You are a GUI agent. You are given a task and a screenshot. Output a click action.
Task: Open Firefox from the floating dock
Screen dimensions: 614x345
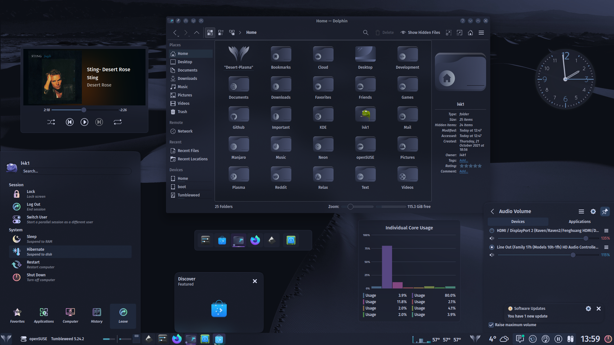[x=255, y=240]
